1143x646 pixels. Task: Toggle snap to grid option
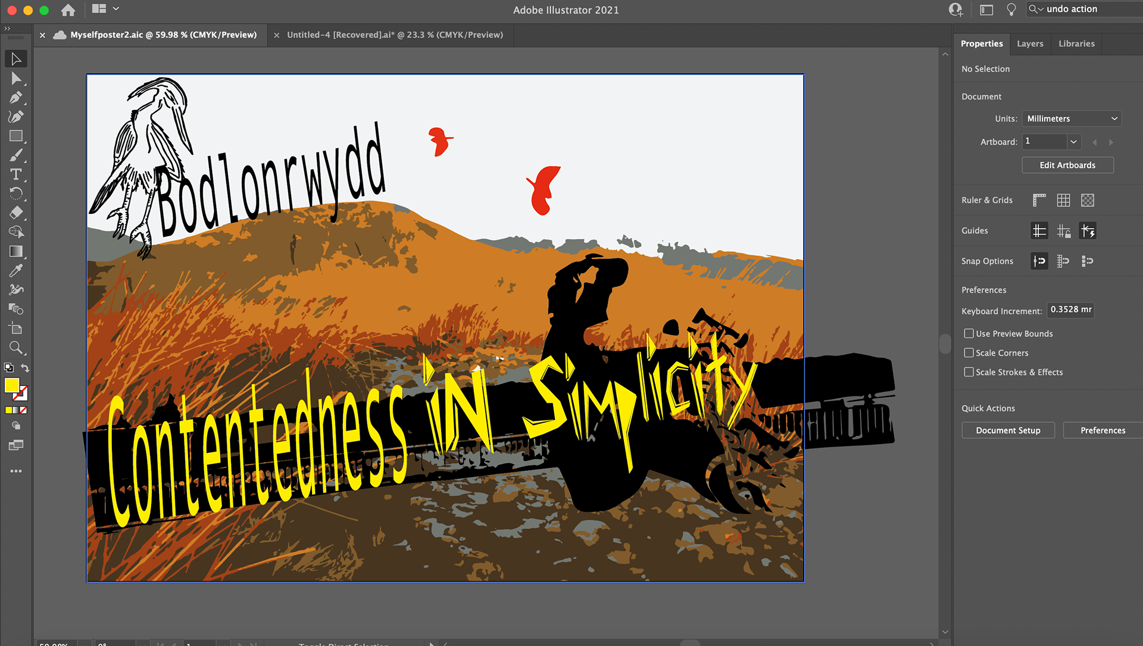(x=1063, y=261)
